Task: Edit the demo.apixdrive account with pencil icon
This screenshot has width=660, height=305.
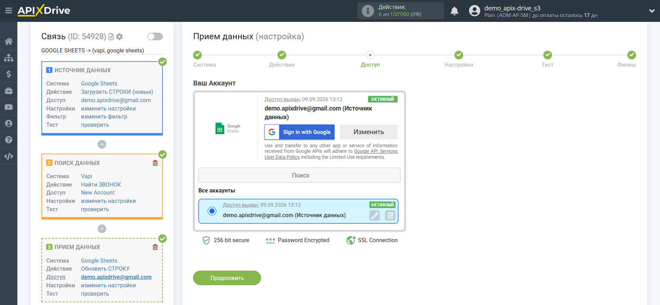Action: [375, 216]
